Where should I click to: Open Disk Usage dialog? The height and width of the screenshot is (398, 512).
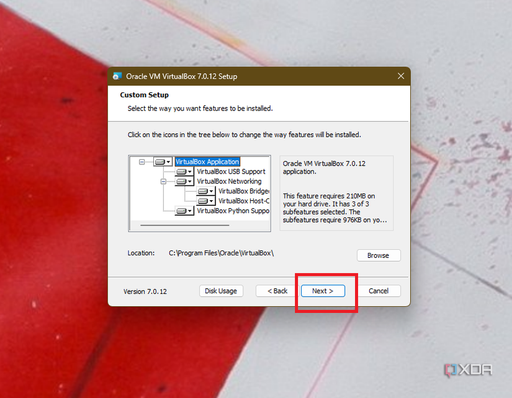click(x=221, y=291)
